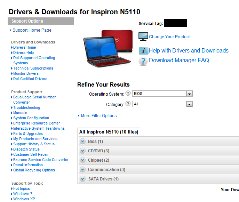Open the Drivers Help link

click(23, 52)
